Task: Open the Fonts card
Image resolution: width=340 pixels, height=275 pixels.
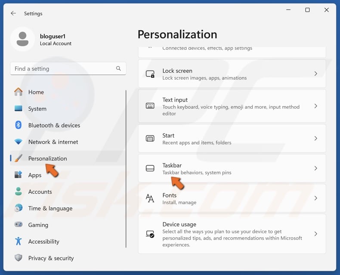Action: pyautogui.click(x=232, y=198)
